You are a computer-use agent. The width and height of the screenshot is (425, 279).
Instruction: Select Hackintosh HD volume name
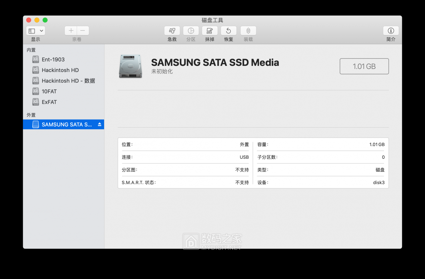[60, 70]
